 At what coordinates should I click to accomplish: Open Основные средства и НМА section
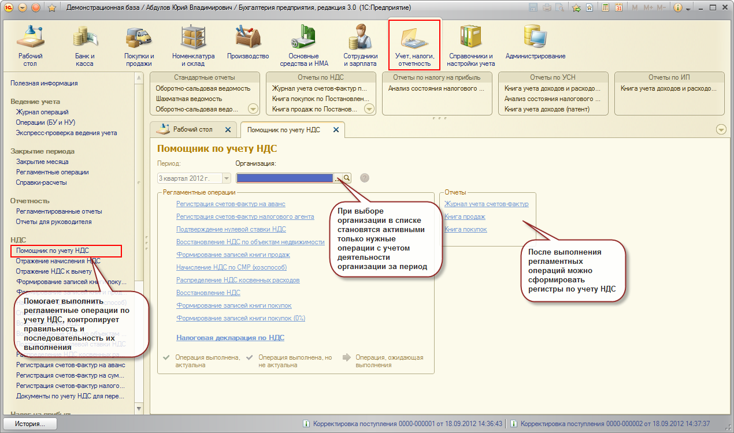(304, 46)
